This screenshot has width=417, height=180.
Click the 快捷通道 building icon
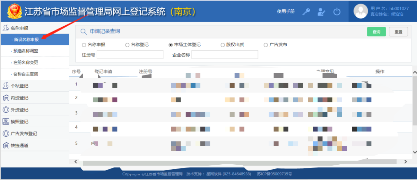(6, 145)
